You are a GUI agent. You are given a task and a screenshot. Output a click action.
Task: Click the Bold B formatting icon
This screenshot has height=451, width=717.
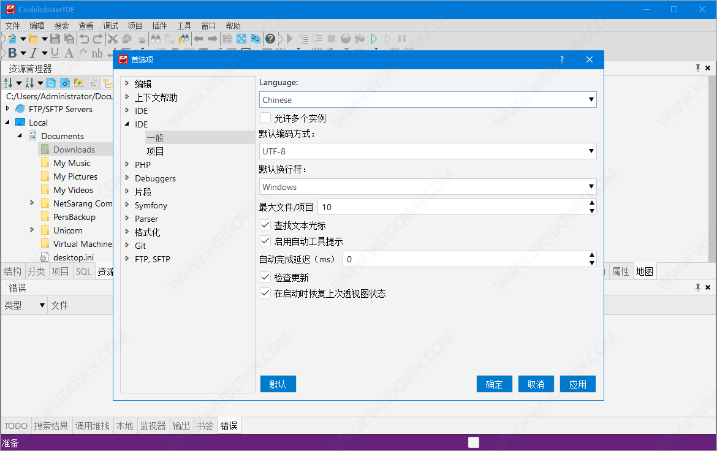[x=12, y=53]
